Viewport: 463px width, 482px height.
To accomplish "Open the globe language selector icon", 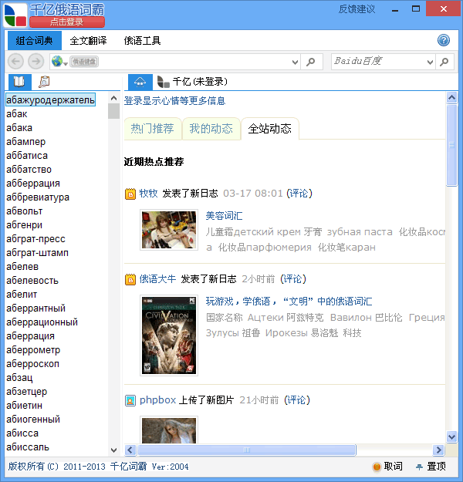I will pos(59,62).
